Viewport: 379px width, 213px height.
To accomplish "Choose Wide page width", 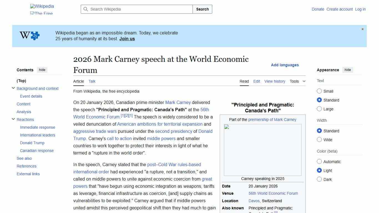I will point(319,140).
